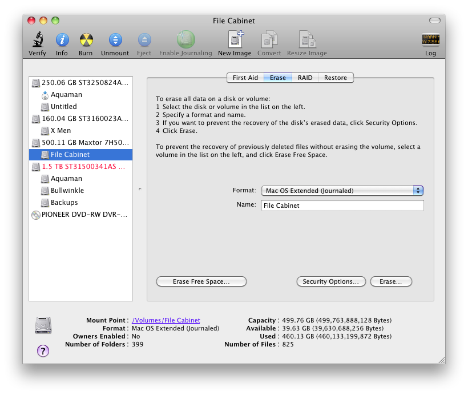The height and width of the screenshot is (395, 468).
Task: Click the large disk icon in info area
Action: (43, 325)
